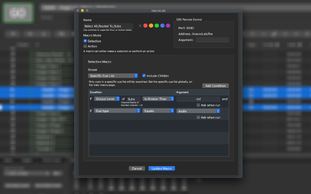Open the Is Greater Than operator dropdown
Image resolution: width=311 pixels, height=194 pixels.
click(x=158, y=99)
